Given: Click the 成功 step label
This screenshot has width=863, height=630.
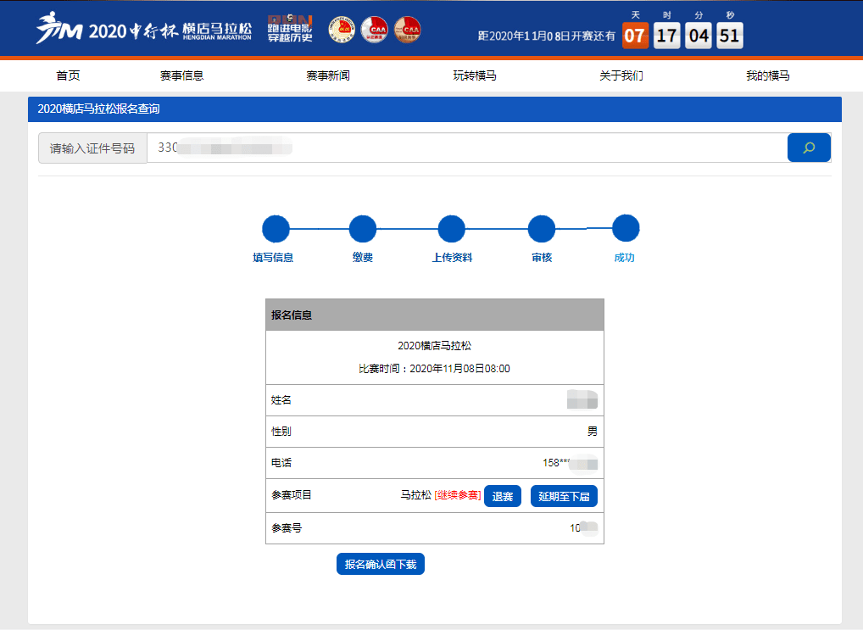Looking at the screenshot, I should point(624,257).
